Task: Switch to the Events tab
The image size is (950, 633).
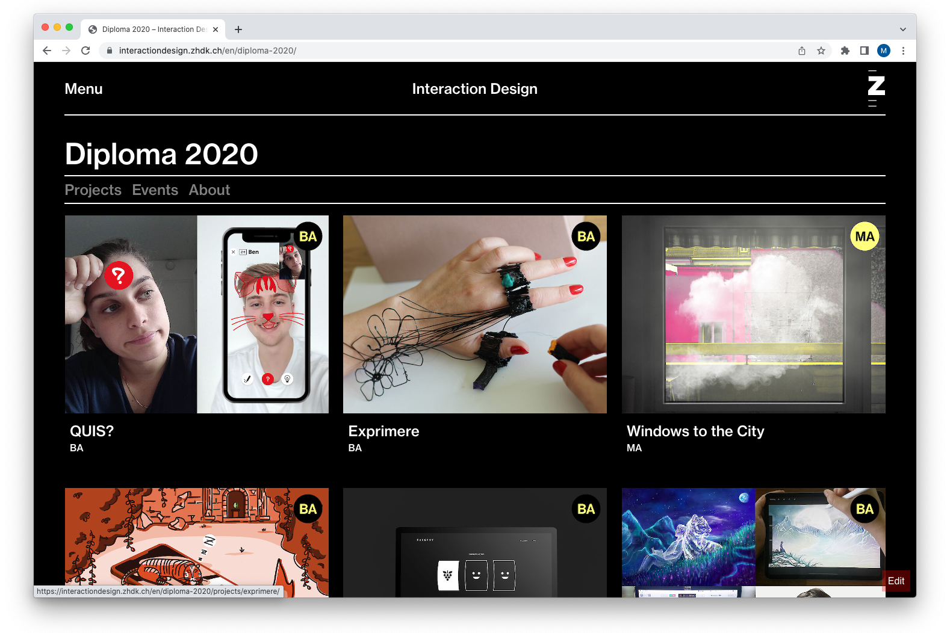Action: 155,190
